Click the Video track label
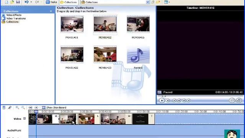The width and height of the screenshot is (245, 138). point(17,119)
